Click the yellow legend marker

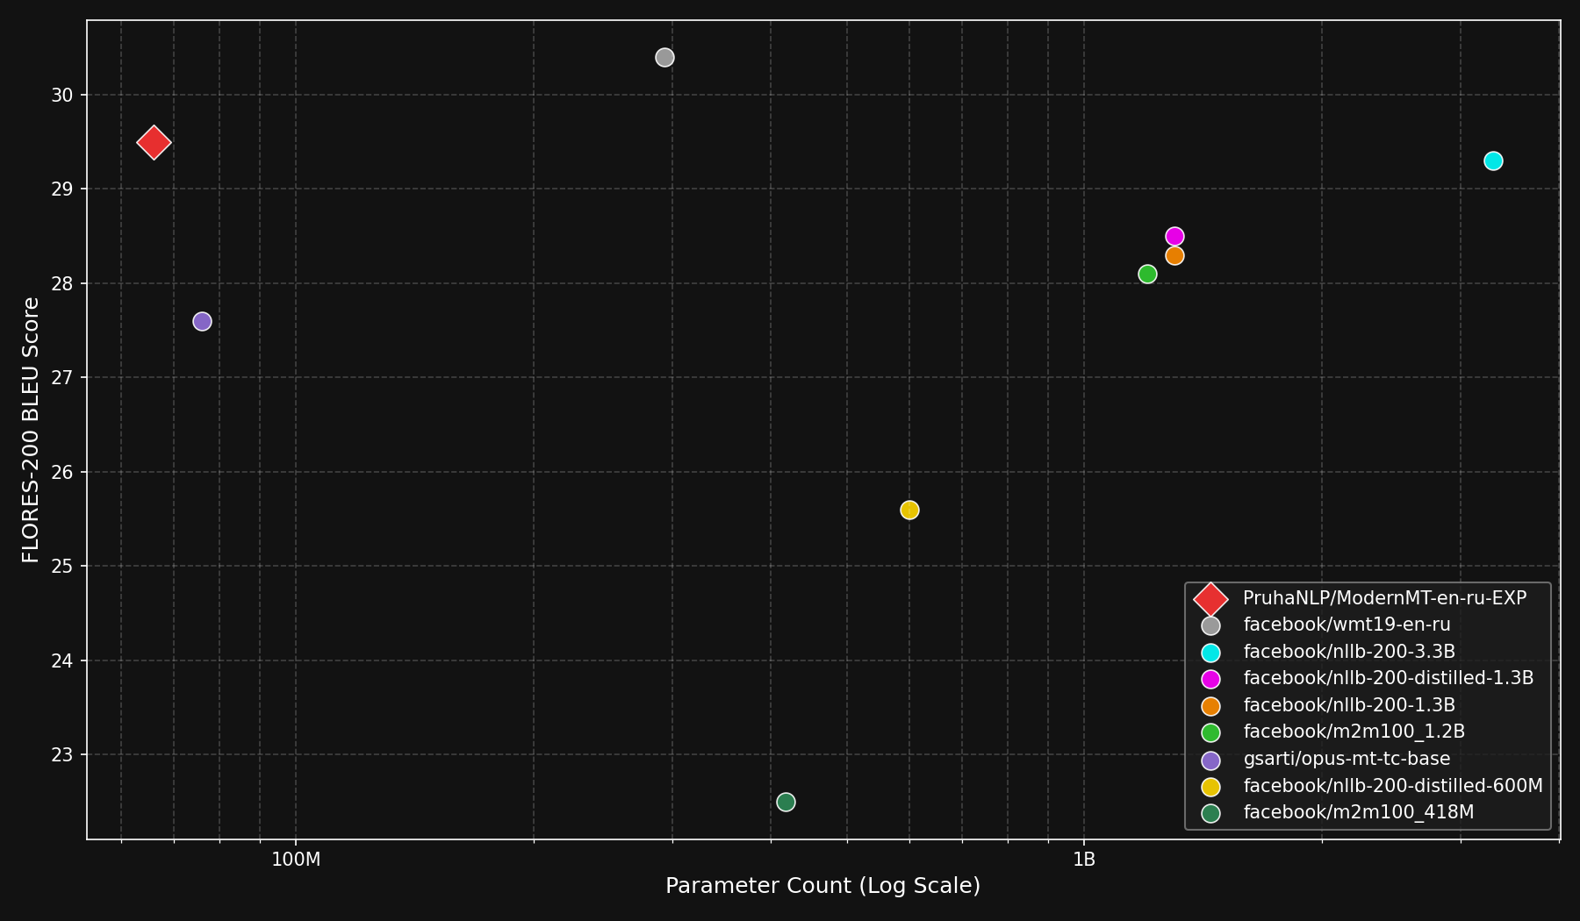click(x=1210, y=787)
